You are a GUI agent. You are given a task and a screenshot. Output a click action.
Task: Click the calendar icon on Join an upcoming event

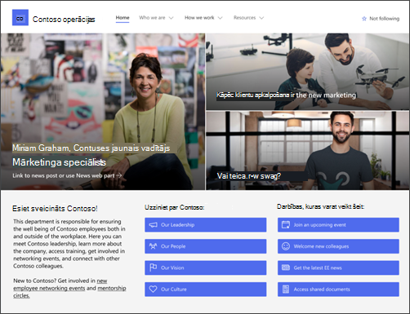[x=286, y=225]
